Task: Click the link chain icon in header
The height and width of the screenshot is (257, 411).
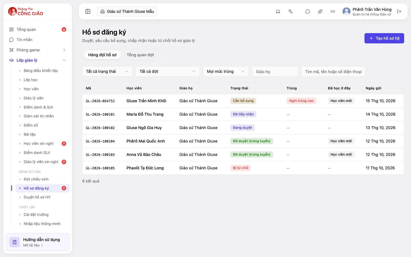Action: point(333,11)
